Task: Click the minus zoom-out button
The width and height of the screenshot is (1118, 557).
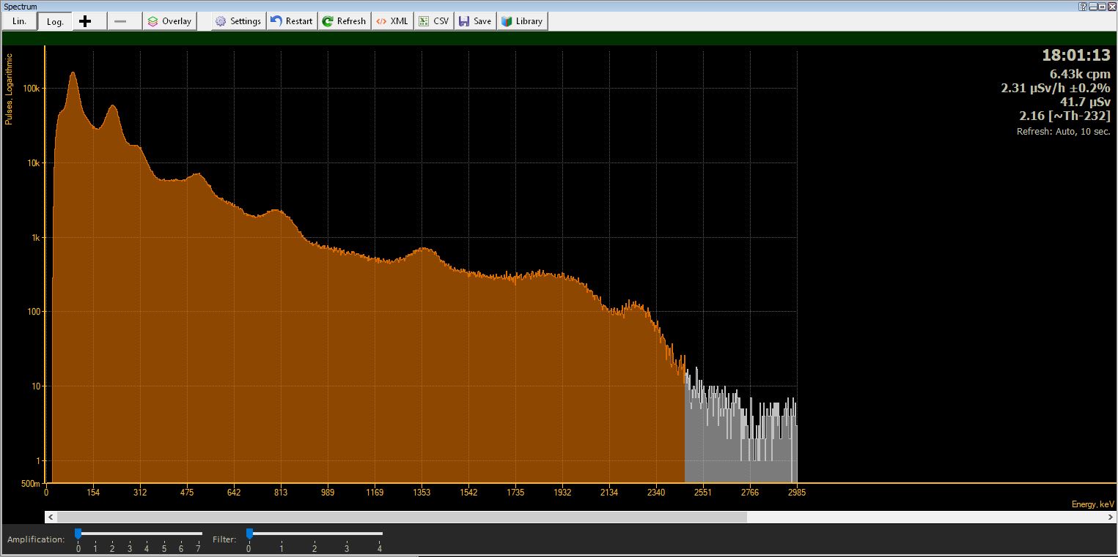Action: (120, 21)
